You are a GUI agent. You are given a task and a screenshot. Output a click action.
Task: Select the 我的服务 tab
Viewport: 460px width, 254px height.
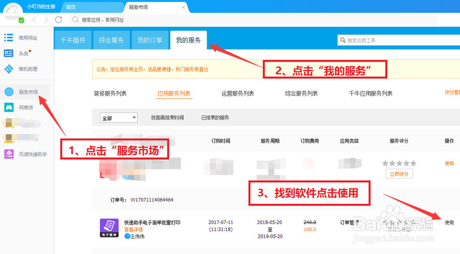(x=188, y=40)
